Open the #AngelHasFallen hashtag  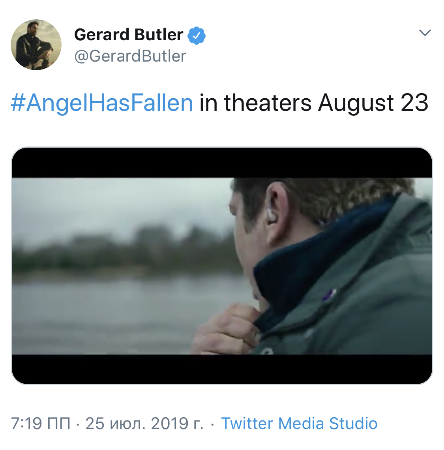pyautogui.click(x=102, y=103)
